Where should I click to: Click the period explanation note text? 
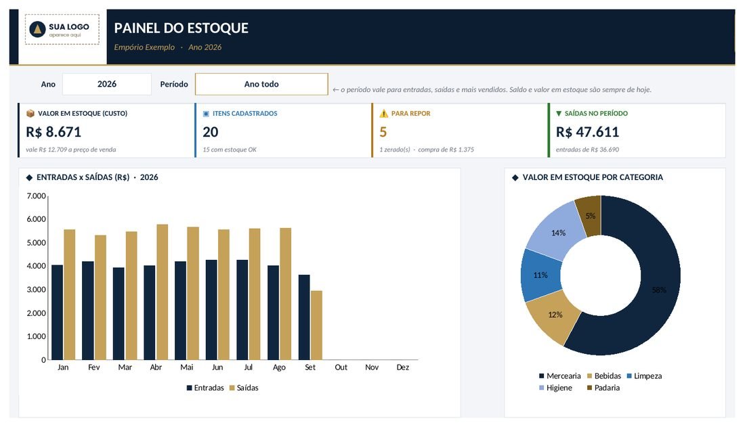pyautogui.click(x=492, y=90)
